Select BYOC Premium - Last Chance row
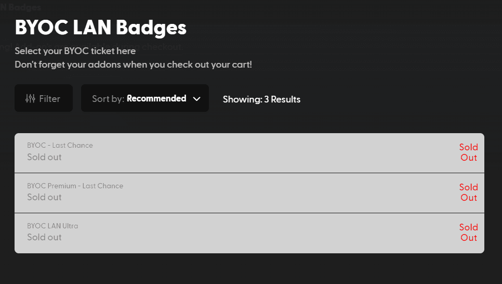Screen dimensions: 502x284 (249, 193)
